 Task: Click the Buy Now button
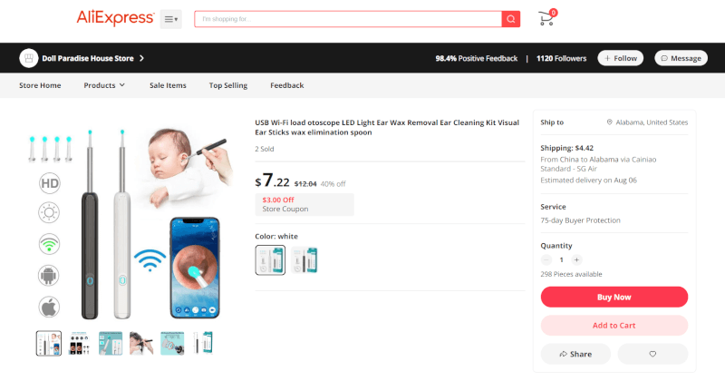pyautogui.click(x=614, y=297)
